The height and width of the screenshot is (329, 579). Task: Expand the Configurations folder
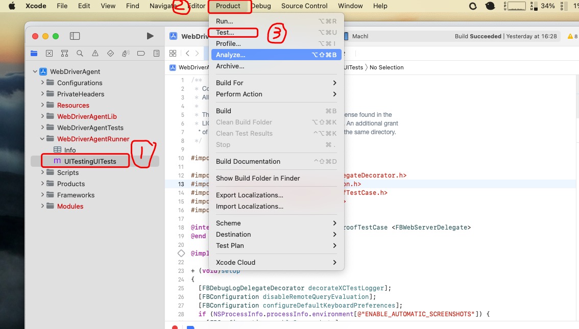pos(42,83)
